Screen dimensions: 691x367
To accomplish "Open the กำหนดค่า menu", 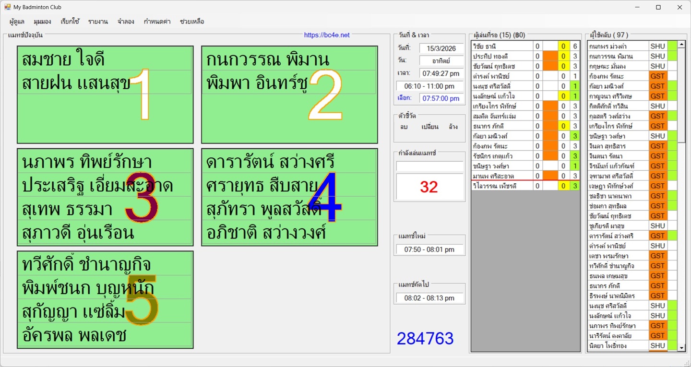I will coord(158,22).
